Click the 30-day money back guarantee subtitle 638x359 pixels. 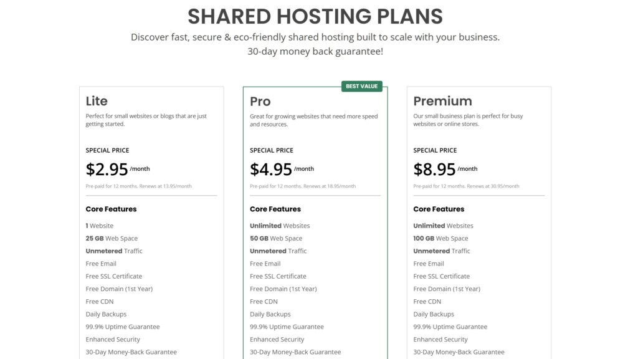tap(315, 51)
